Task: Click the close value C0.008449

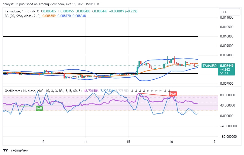Action: click(100, 11)
